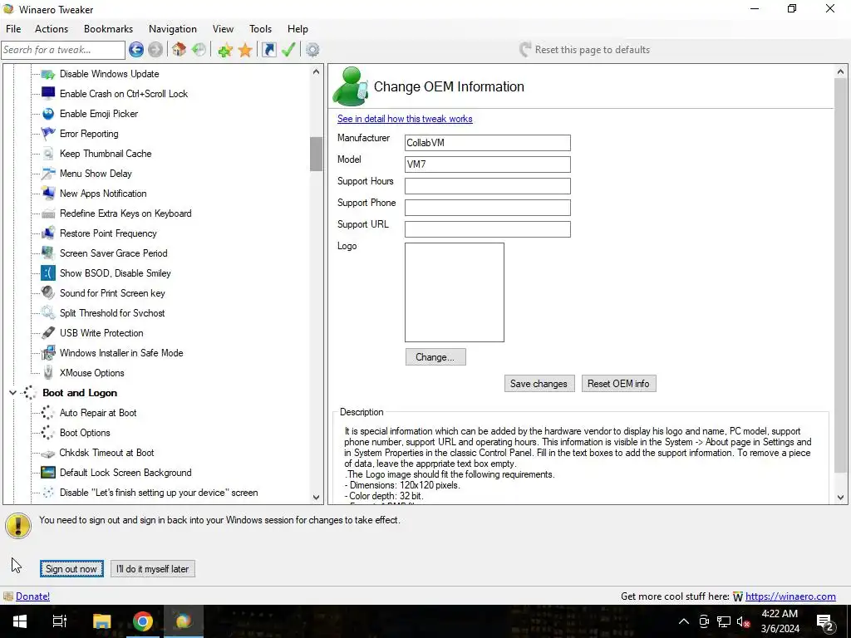Open the File menu
Screen dimensions: 851x638
pos(13,29)
